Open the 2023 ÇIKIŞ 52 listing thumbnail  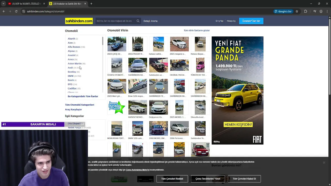pyautogui.click(x=117, y=44)
